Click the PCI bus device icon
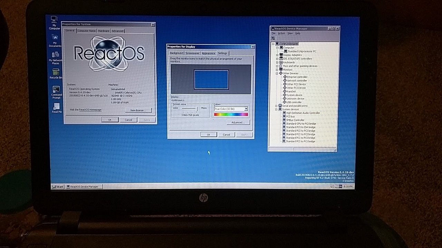 [x=284, y=116]
